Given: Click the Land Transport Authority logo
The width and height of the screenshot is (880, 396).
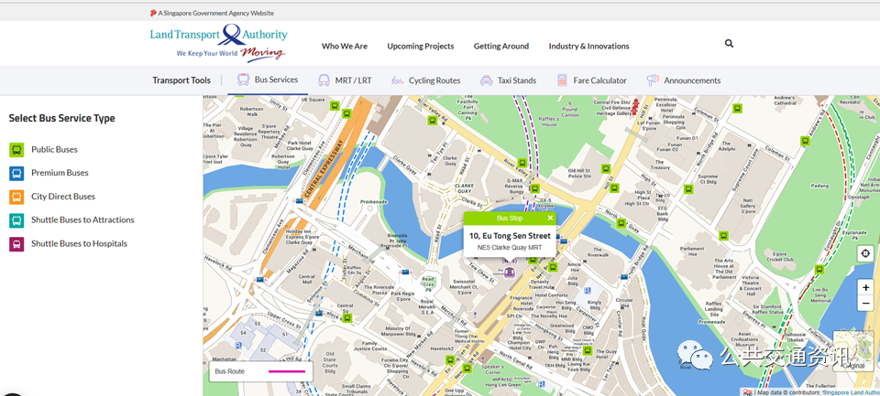Looking at the screenshot, I should 218,43.
